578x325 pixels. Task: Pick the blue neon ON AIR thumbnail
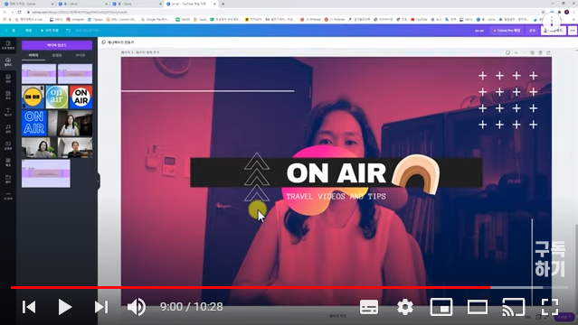[33, 123]
